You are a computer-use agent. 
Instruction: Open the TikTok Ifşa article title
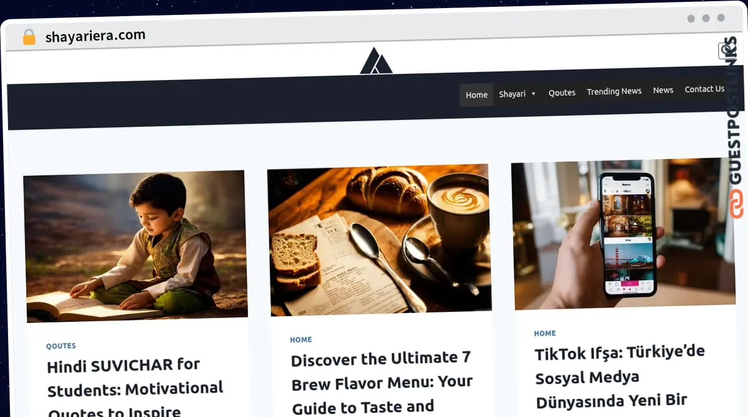pyautogui.click(x=620, y=377)
